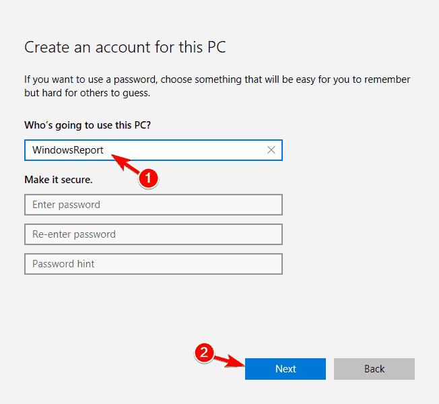Screen dimensions: 439x404
Task: Click the red badge numbered 2
Action: click(205, 353)
